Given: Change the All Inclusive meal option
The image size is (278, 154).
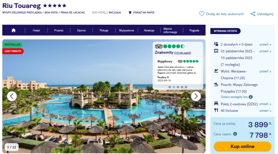Looking at the screenshot, I should coord(265,111).
